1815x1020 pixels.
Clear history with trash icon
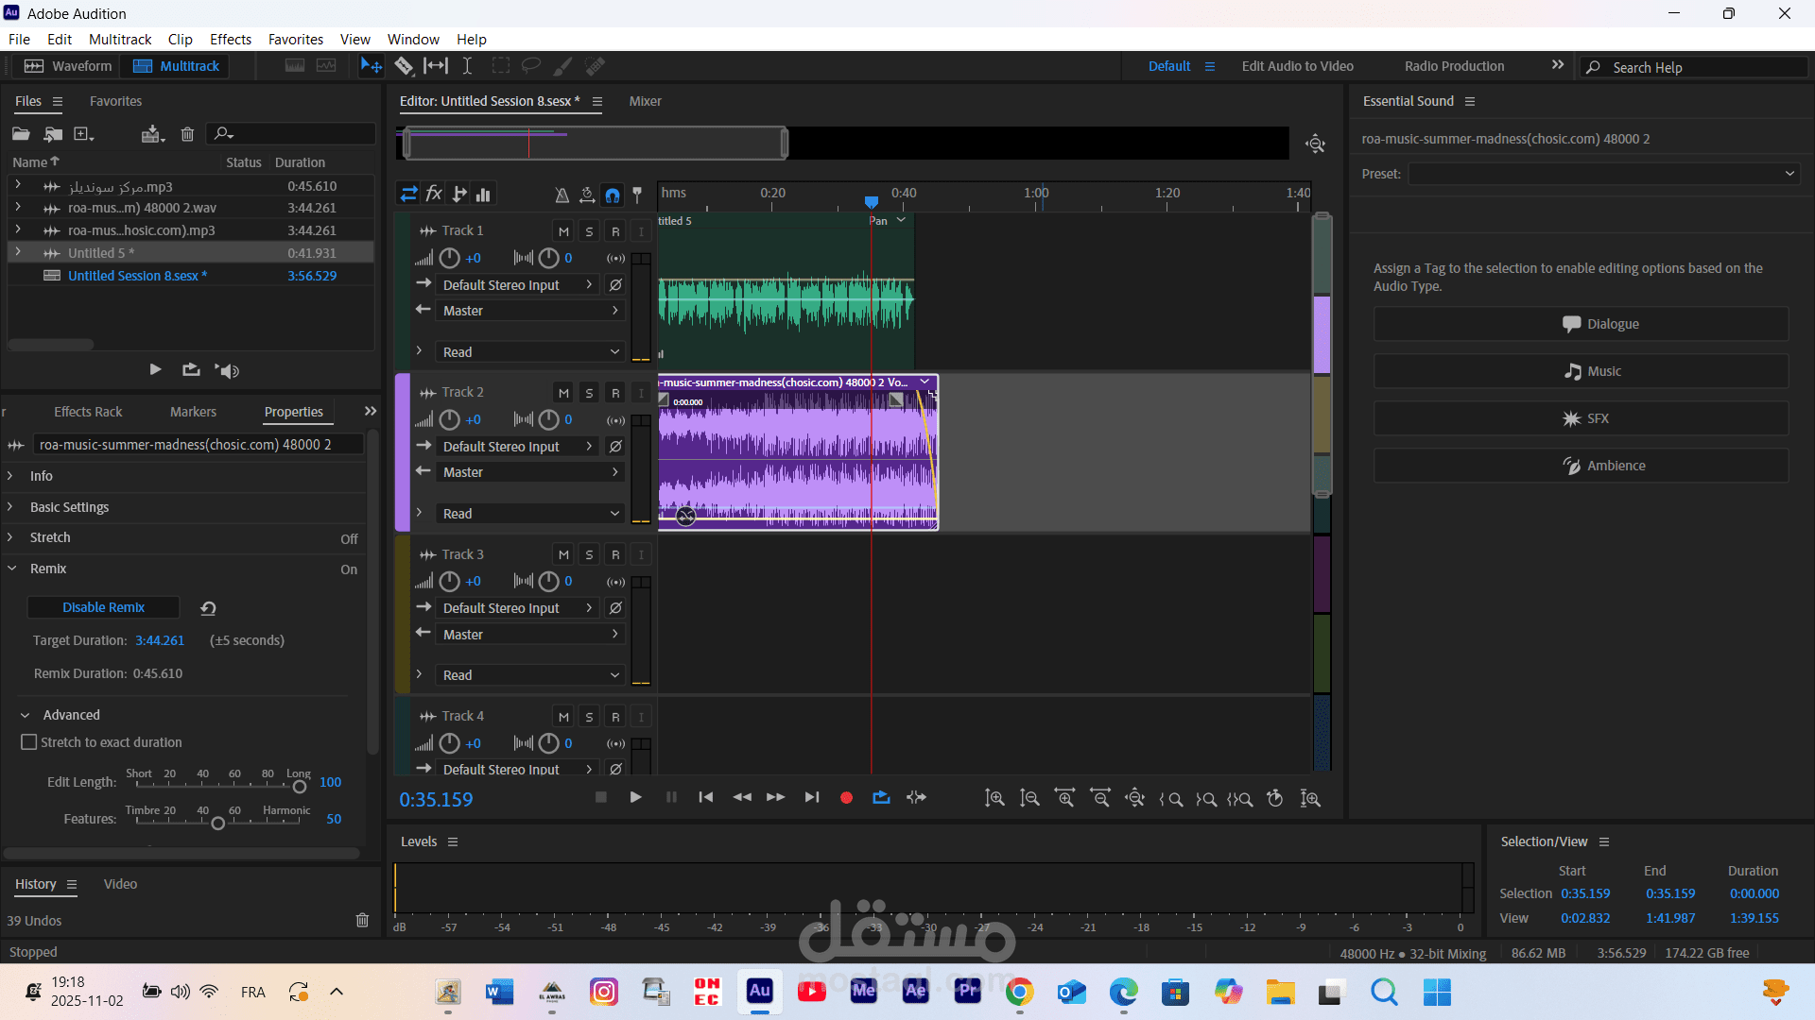(x=362, y=920)
